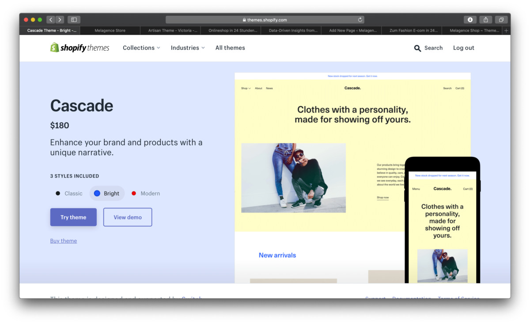Click the View demo button
This screenshot has width=530, height=324.
[128, 217]
